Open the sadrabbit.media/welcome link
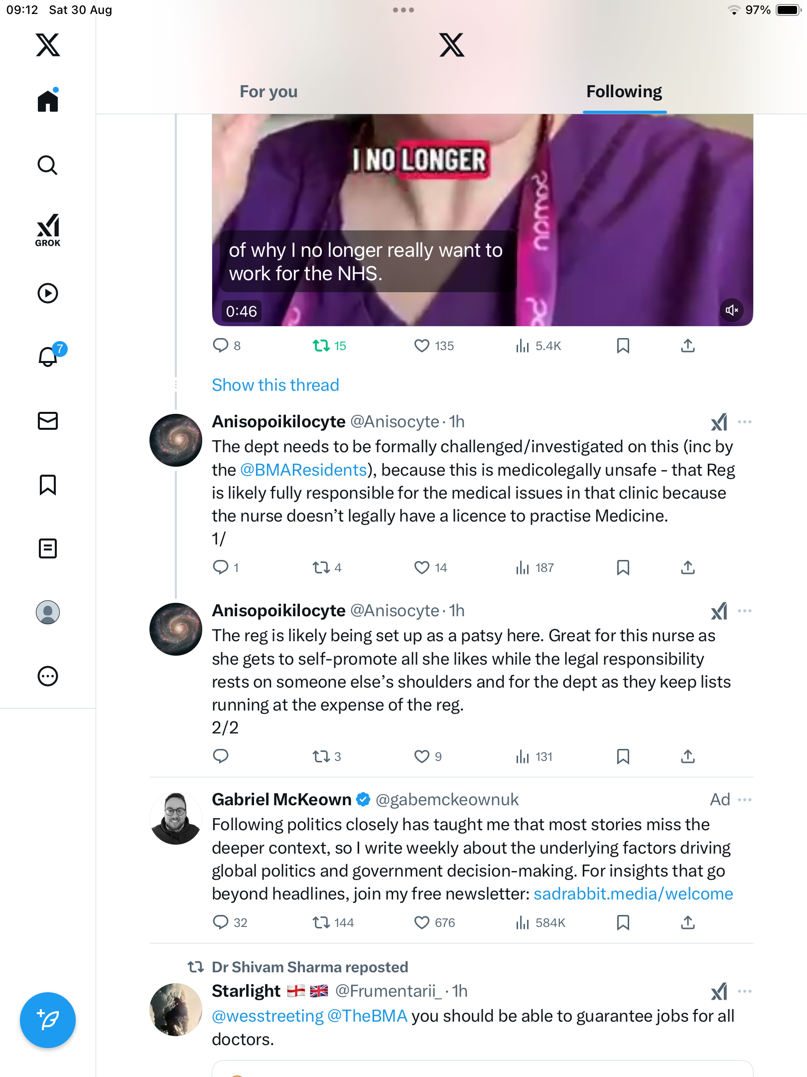807x1077 pixels. point(633,894)
